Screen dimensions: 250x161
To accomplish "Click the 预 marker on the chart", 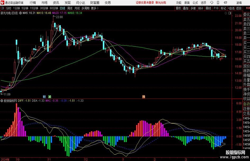I will [144, 96].
